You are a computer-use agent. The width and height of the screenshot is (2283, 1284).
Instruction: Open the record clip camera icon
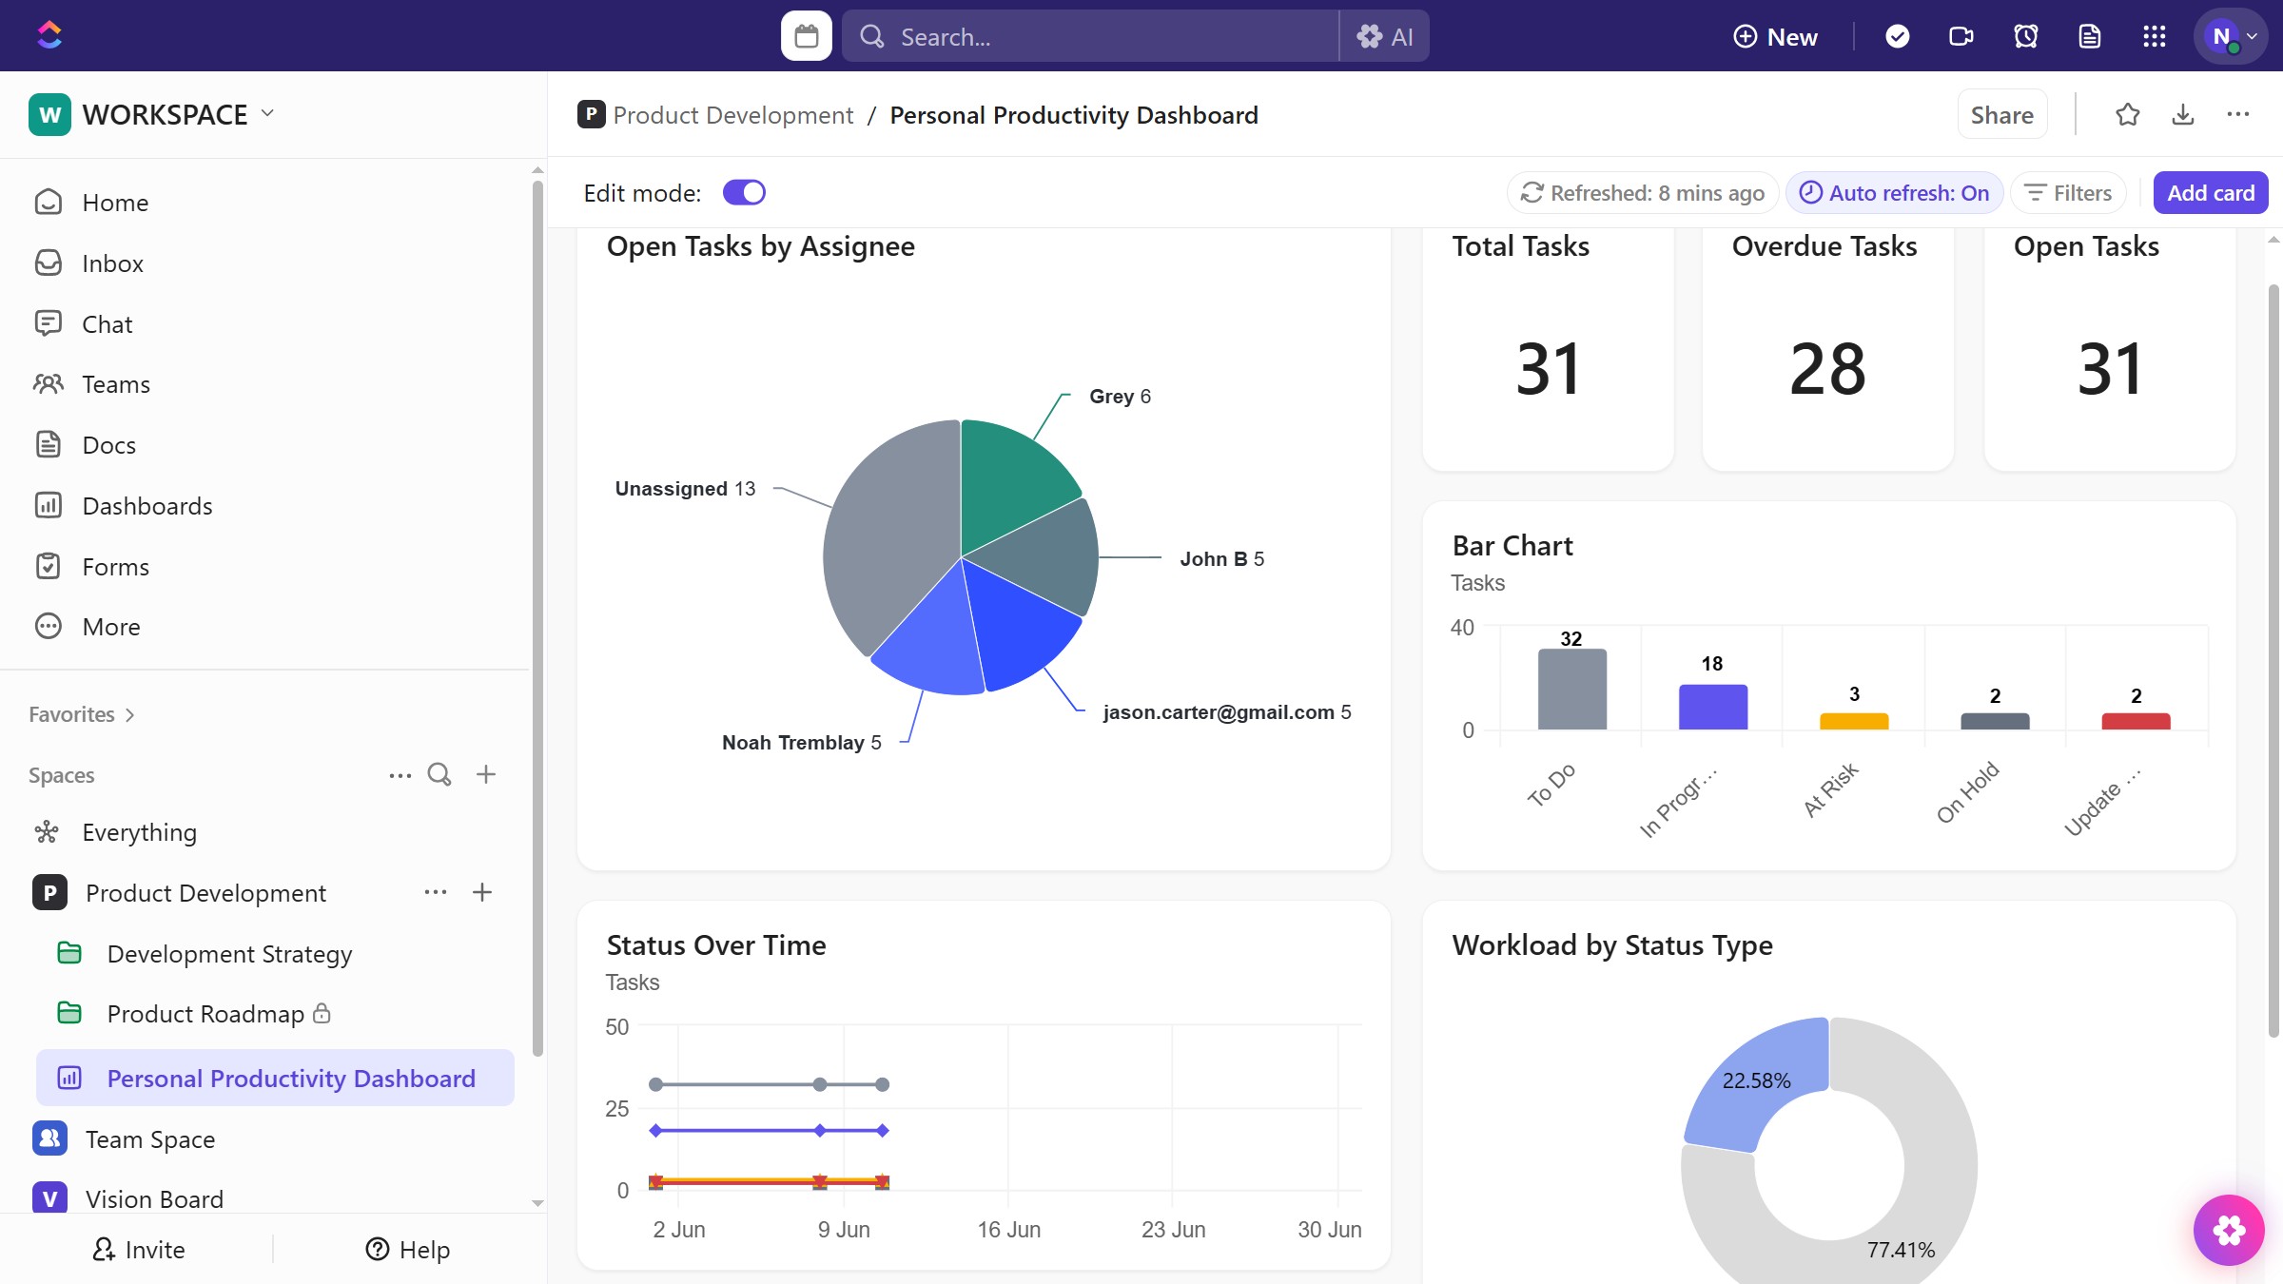pos(1961,36)
